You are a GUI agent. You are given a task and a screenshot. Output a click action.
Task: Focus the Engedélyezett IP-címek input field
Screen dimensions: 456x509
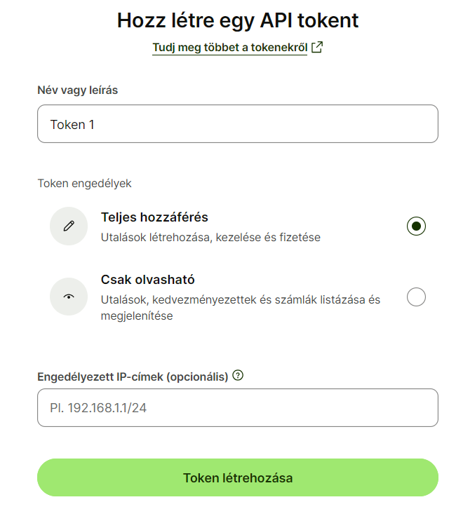coord(237,407)
